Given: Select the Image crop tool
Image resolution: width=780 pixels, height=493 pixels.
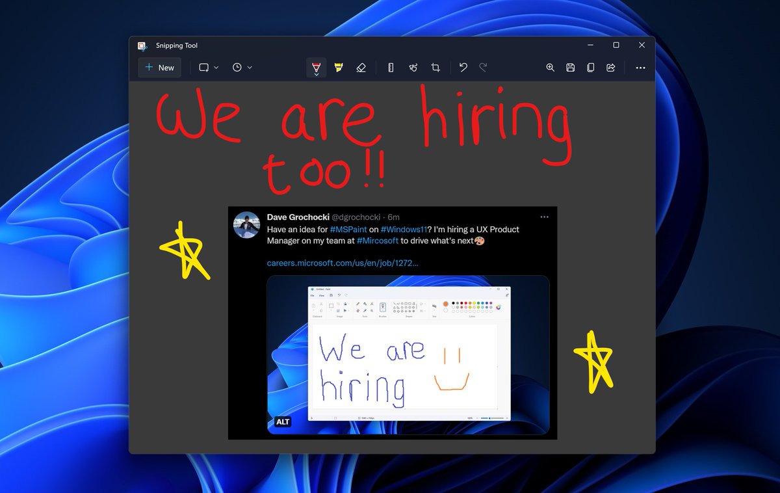Looking at the screenshot, I should coord(435,68).
